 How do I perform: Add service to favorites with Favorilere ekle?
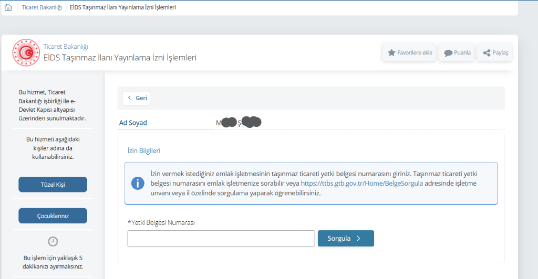pos(409,53)
